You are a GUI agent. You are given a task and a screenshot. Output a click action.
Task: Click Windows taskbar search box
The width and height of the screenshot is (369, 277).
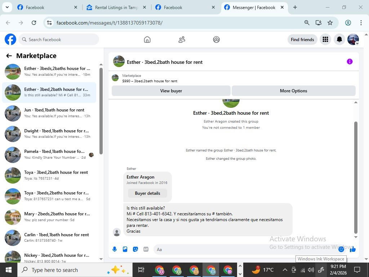pyautogui.click(x=75, y=270)
